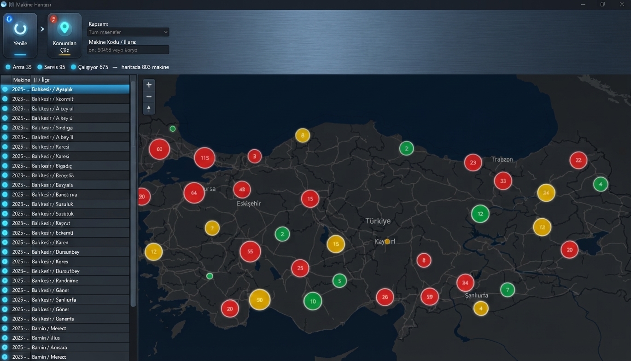Click the machine list vertical scrollbar
This screenshot has height=361, width=631.
(134, 193)
